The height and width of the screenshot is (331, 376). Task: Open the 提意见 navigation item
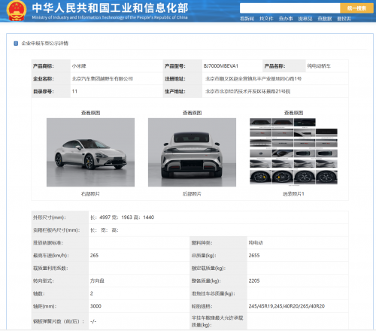click(305, 19)
